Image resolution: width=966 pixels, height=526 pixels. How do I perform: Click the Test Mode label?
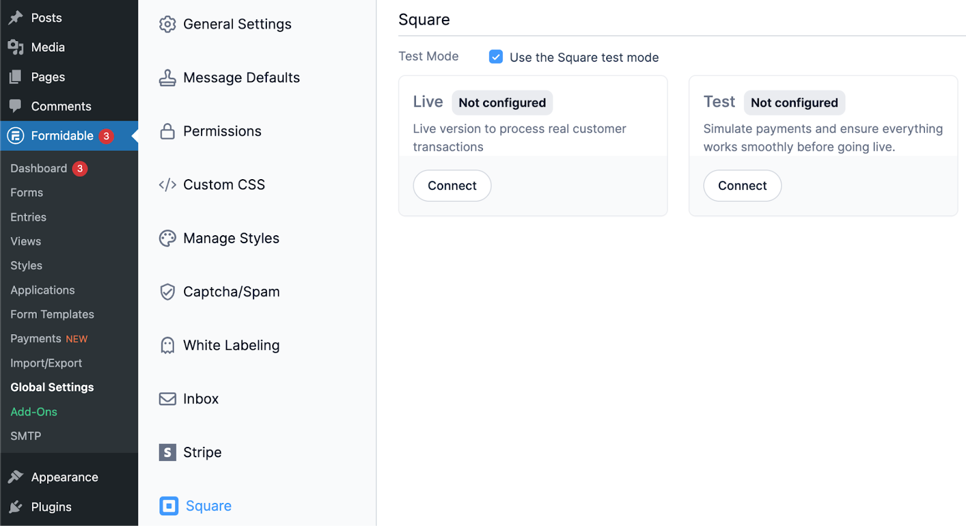[x=429, y=56]
